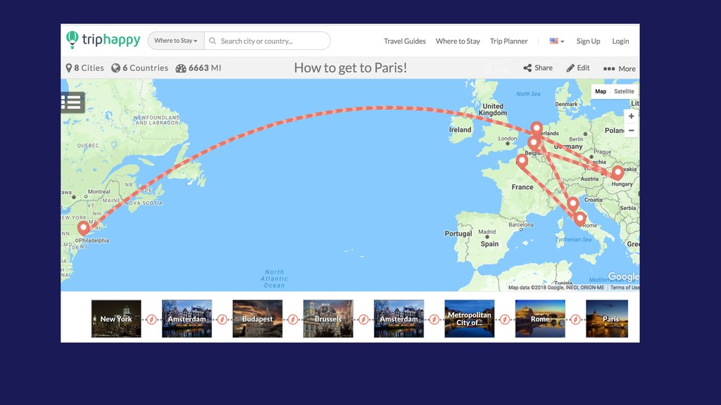This screenshot has height=405, width=721.
Task: Zoom in the map with plus button
Action: point(631,116)
